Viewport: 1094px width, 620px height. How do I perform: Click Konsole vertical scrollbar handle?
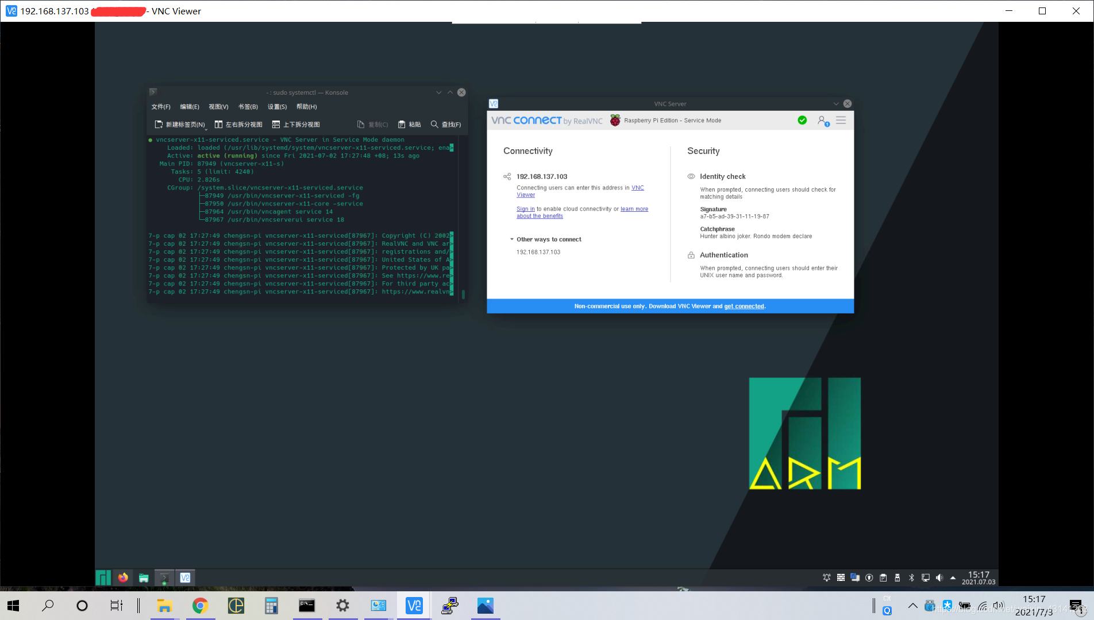463,294
